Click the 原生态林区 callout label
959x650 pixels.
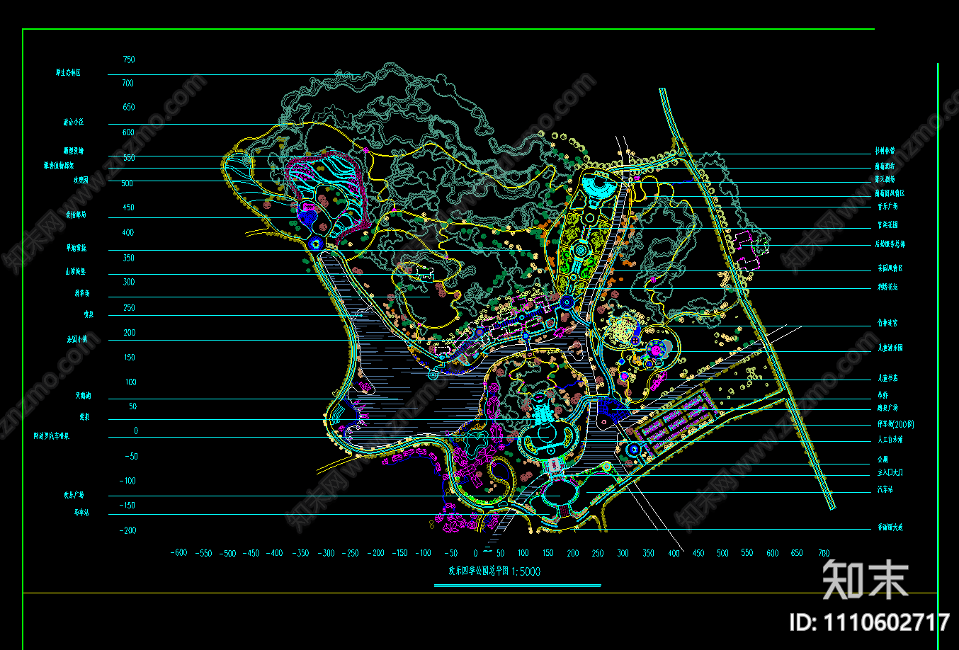[x=68, y=72]
